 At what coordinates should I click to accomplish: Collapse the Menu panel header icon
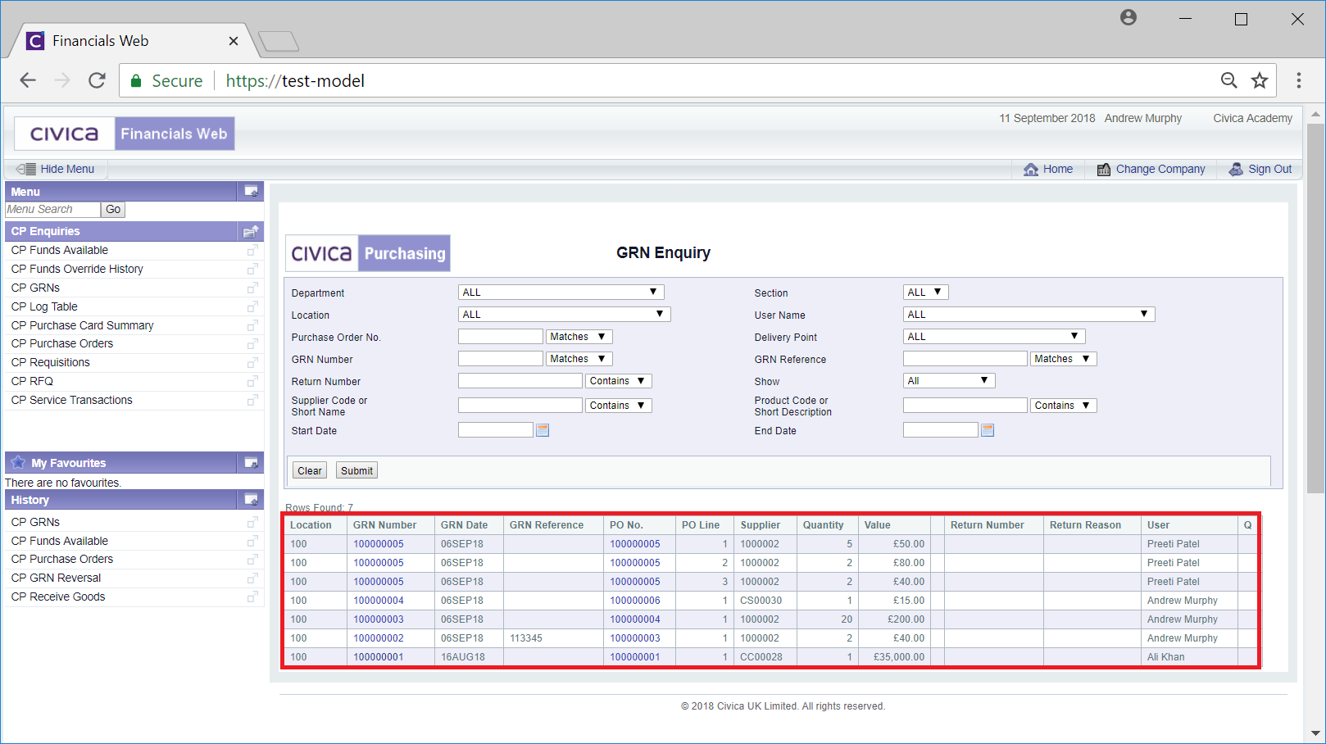[252, 192]
